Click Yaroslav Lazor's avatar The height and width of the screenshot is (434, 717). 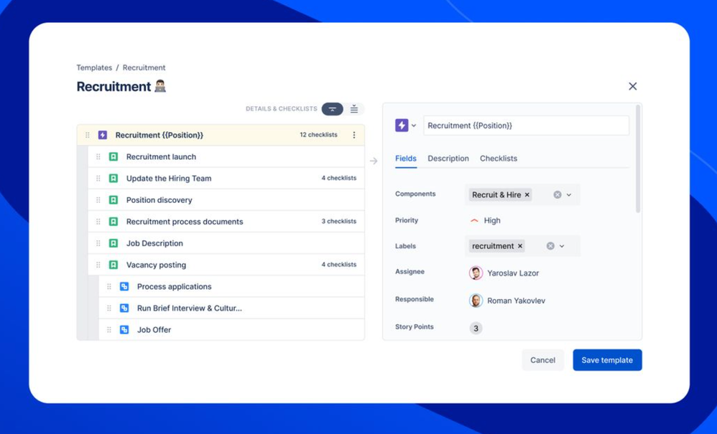[x=476, y=273]
